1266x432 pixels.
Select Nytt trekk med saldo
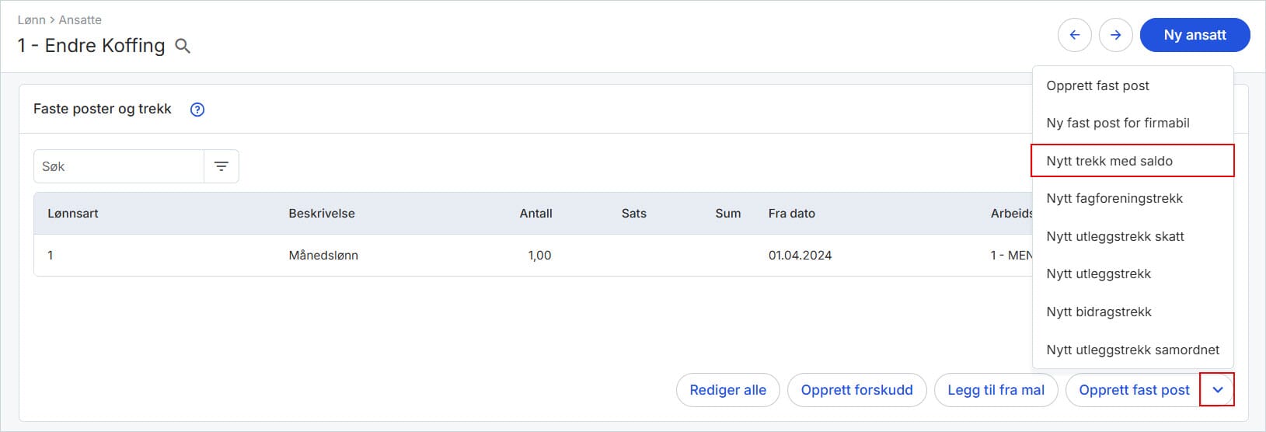point(1132,161)
